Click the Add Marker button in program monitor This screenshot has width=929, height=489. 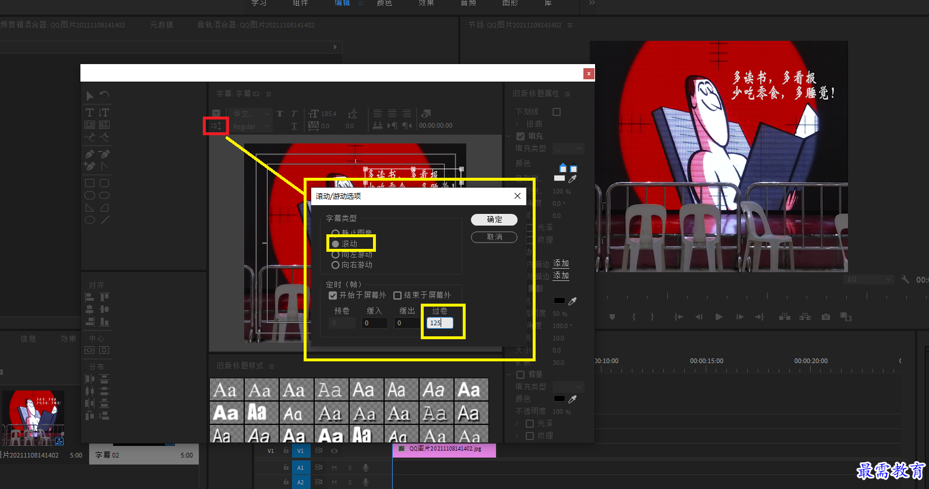(x=612, y=317)
